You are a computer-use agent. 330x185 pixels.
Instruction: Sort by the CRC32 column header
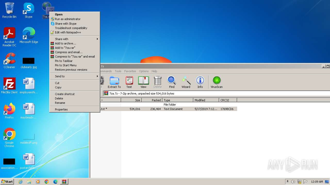pyautogui.click(x=228, y=100)
